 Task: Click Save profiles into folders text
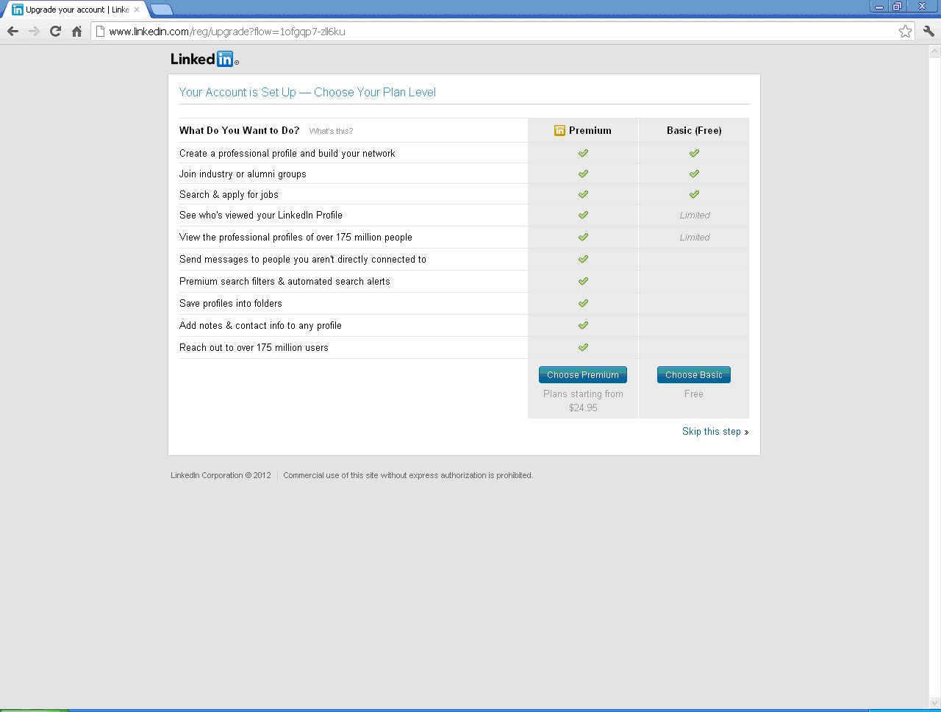(231, 303)
